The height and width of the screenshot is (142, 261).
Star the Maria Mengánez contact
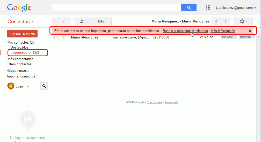pyautogui.click(x=64, y=37)
